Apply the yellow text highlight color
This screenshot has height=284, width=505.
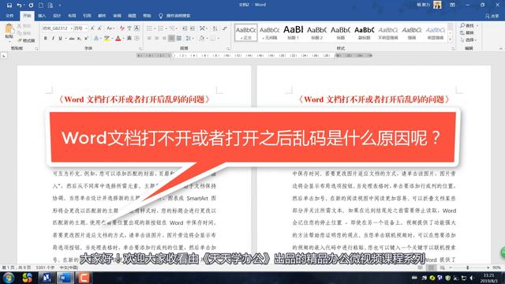pyautogui.click(x=107, y=39)
